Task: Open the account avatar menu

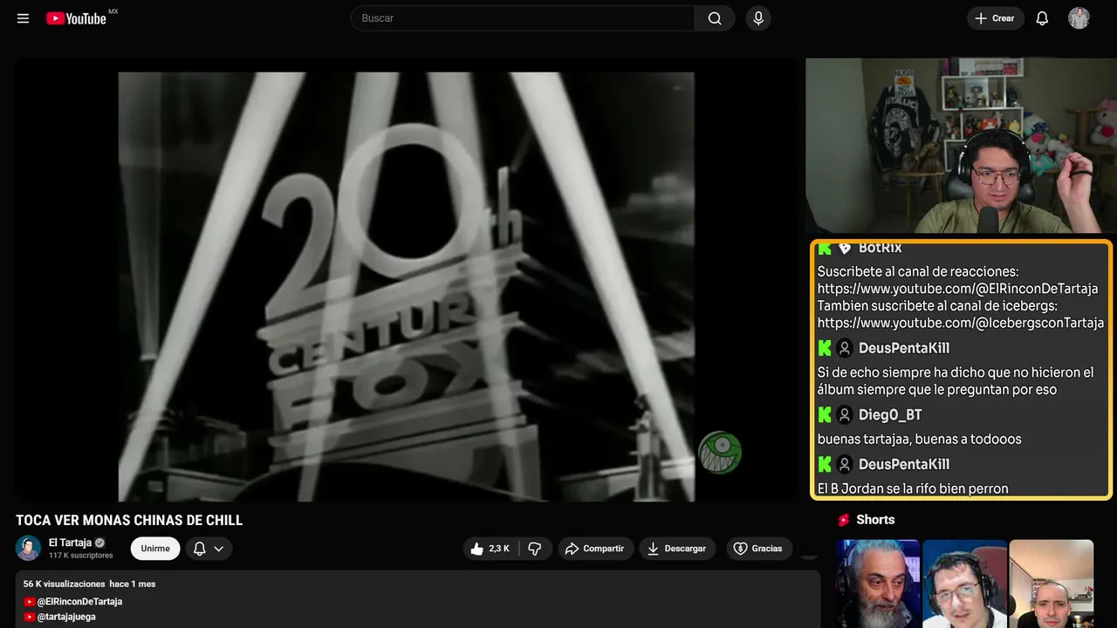Action: 1079,18
